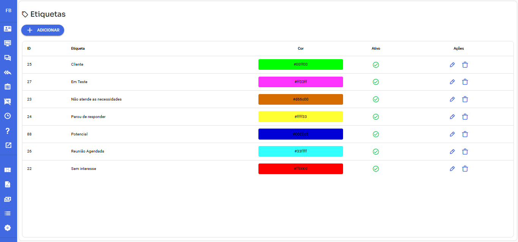Click the question mark help icon
The image size is (518, 242).
coord(8,131)
